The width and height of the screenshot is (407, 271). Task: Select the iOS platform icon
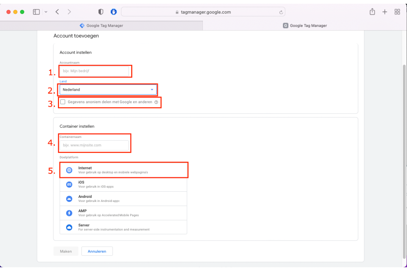[69, 184]
